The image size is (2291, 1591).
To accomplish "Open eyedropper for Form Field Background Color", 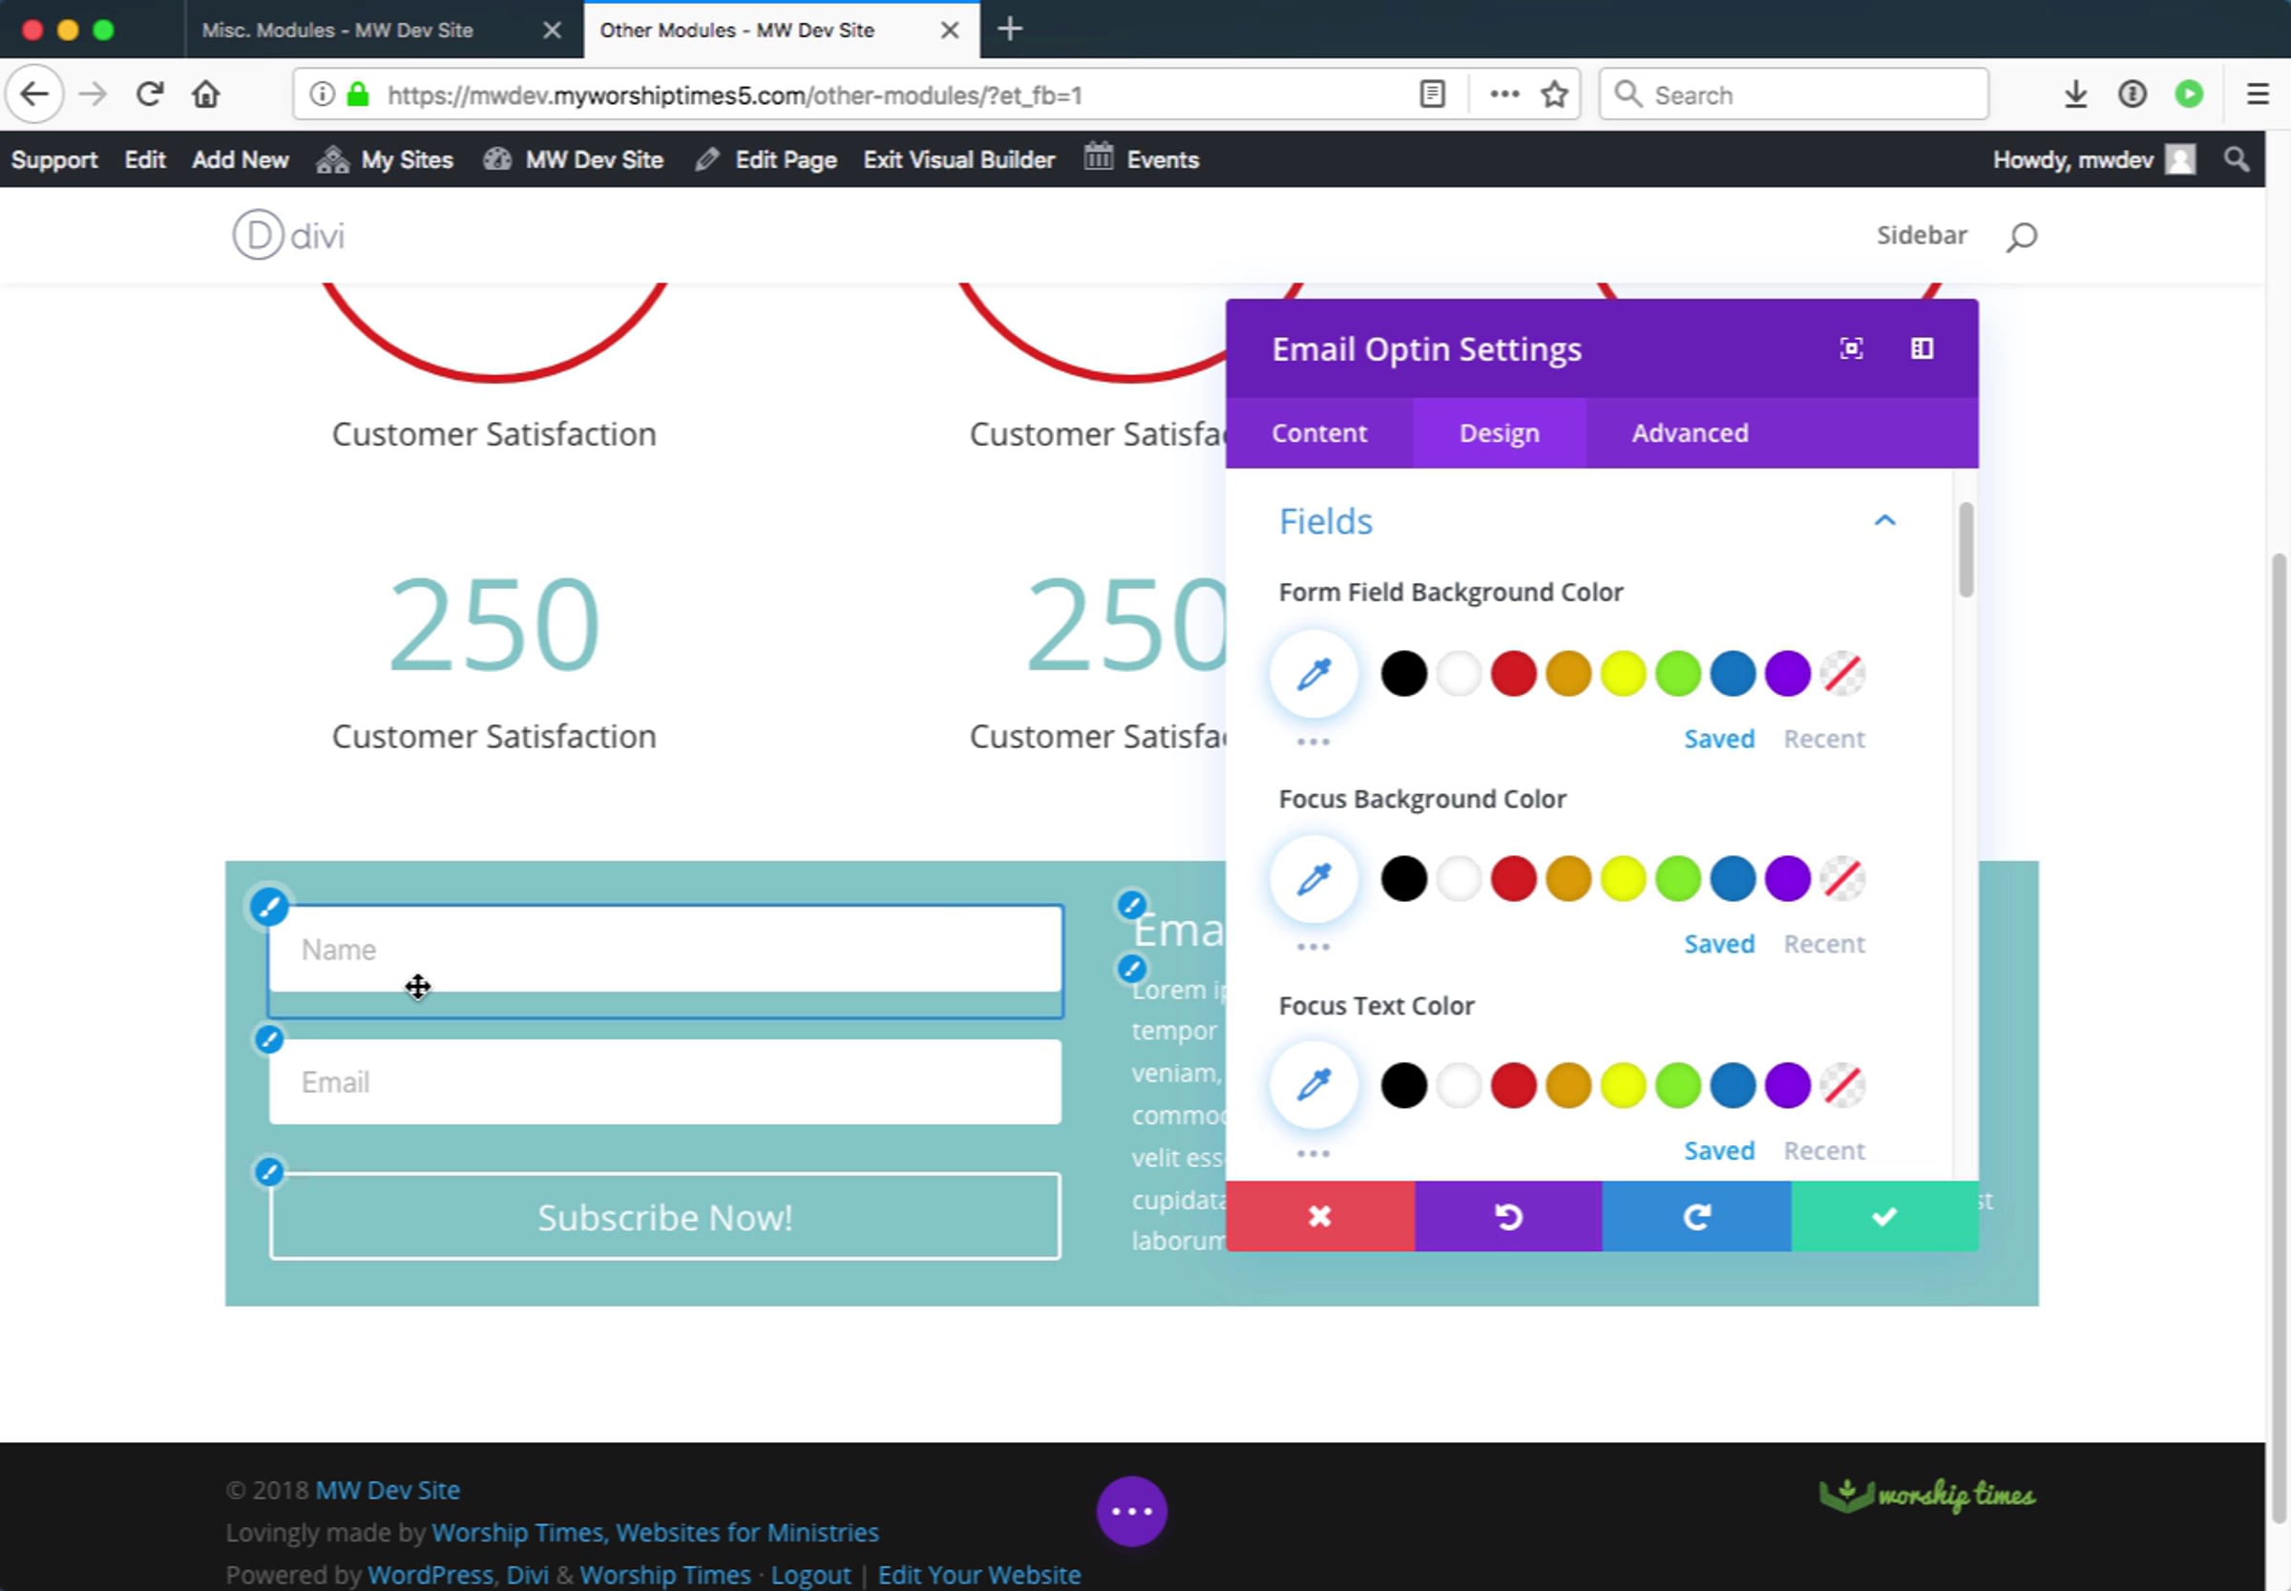I will [1313, 674].
